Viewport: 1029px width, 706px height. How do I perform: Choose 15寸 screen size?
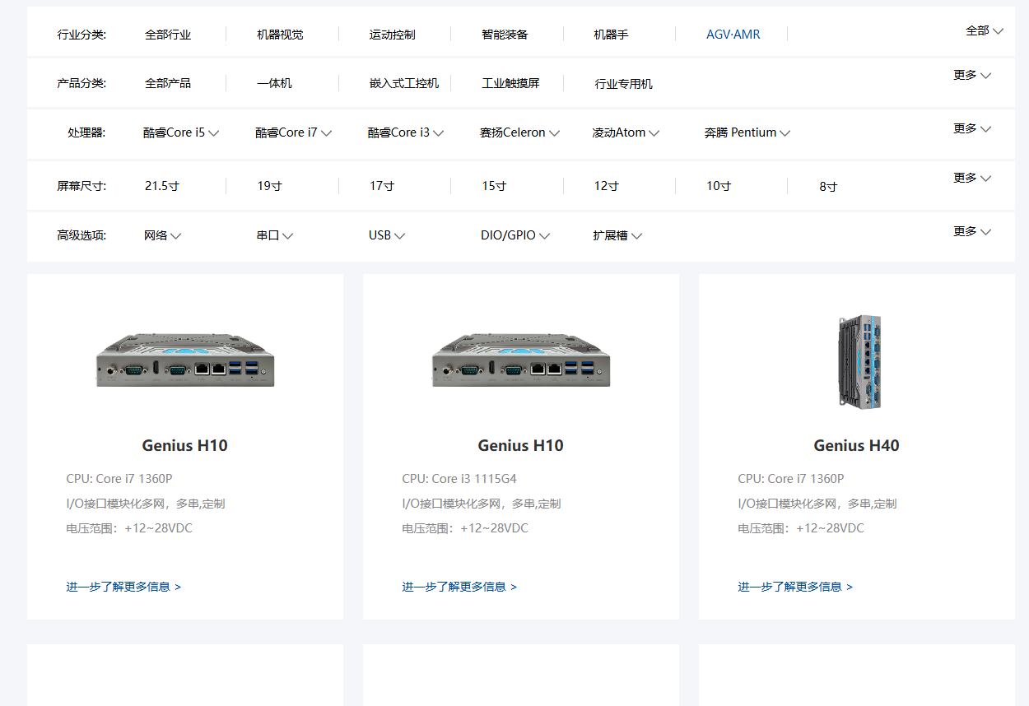(x=494, y=186)
